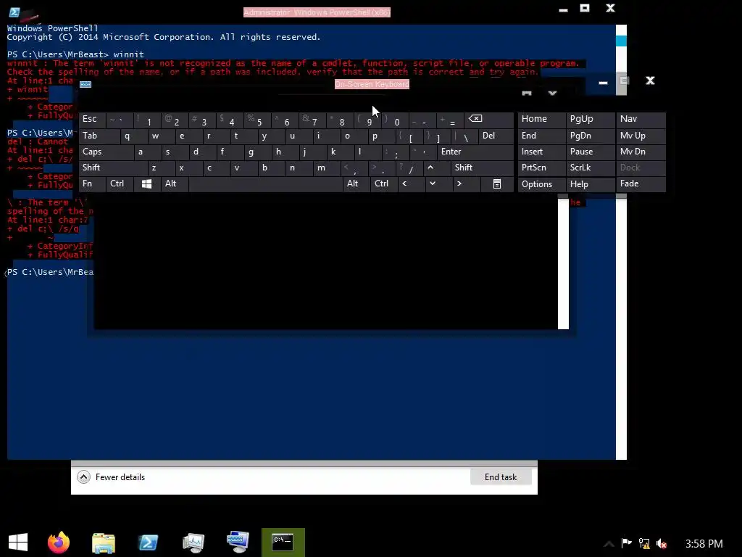Click the PgUp key
The height and width of the screenshot is (557, 742).
[590, 119]
